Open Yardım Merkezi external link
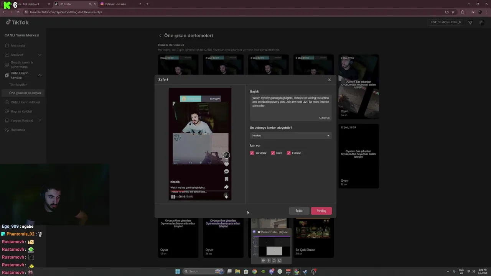This screenshot has height=276, width=491. click(23, 120)
